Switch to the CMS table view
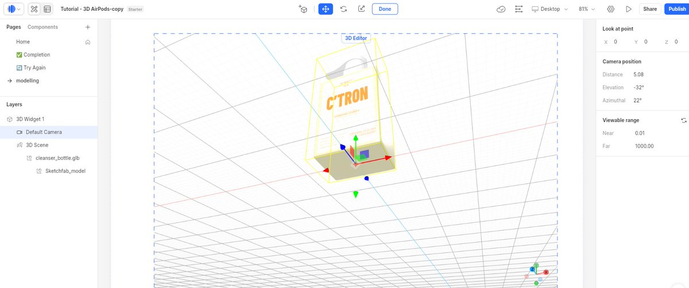 pyautogui.click(x=47, y=9)
